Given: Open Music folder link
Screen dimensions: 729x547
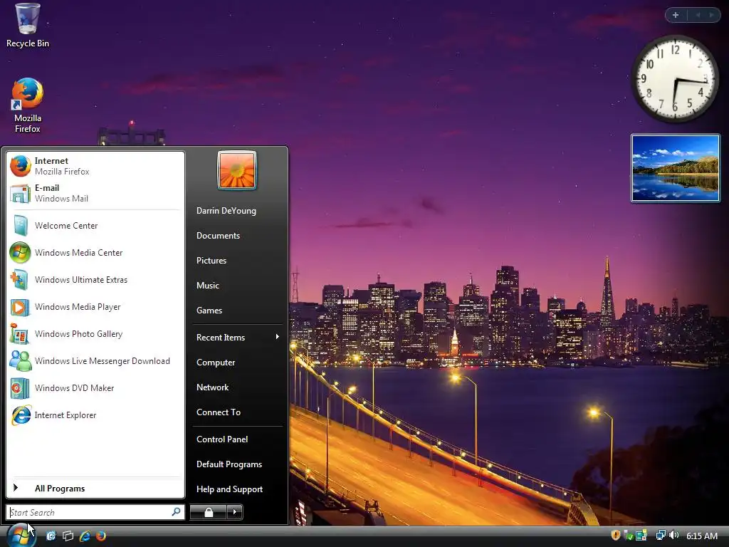Looking at the screenshot, I should click(x=238, y=285).
